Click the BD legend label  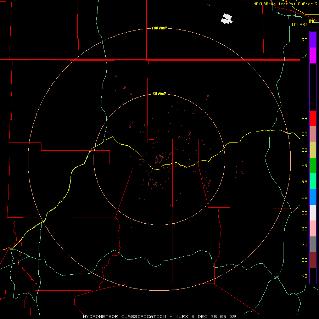[x=304, y=150]
